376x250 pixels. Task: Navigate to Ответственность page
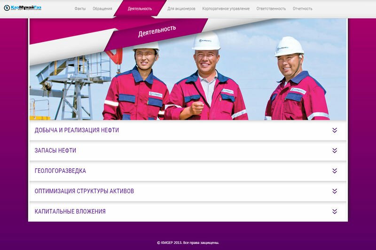271,8
